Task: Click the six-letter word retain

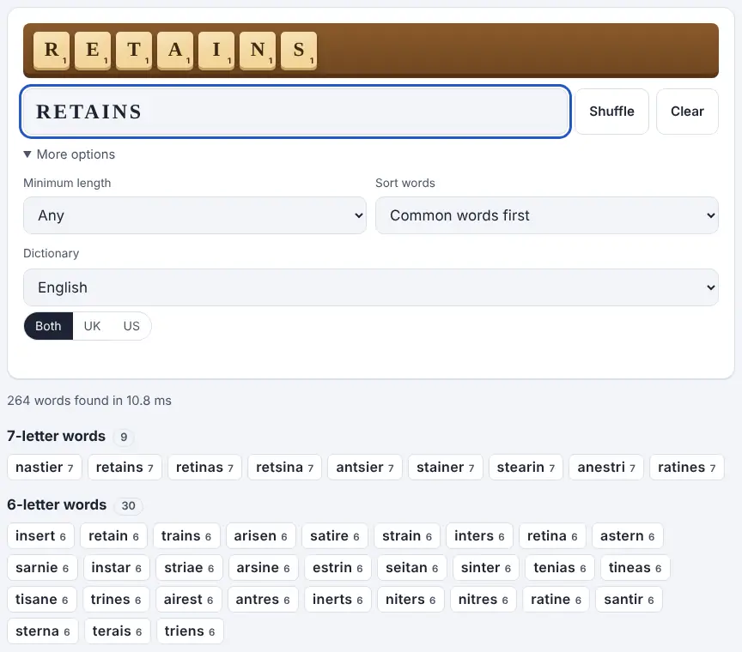Action: pos(113,535)
